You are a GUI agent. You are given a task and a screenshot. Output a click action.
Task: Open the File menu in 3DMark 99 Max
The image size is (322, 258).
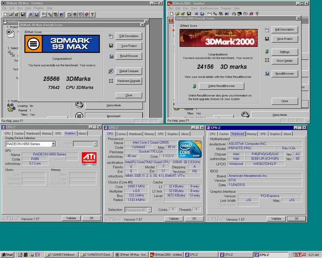click(x=5, y=8)
